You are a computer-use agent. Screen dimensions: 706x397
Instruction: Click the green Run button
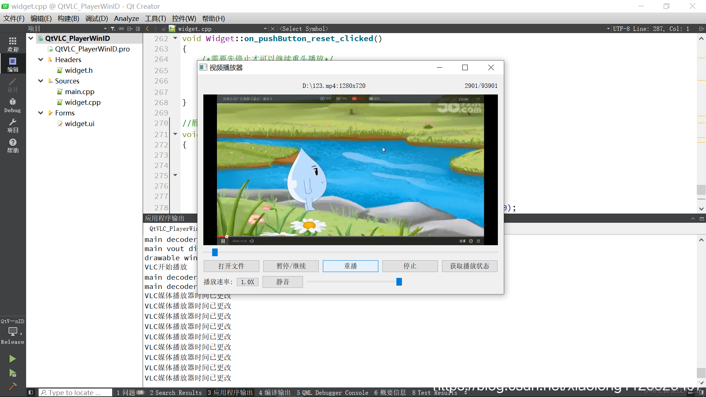pos(13,358)
